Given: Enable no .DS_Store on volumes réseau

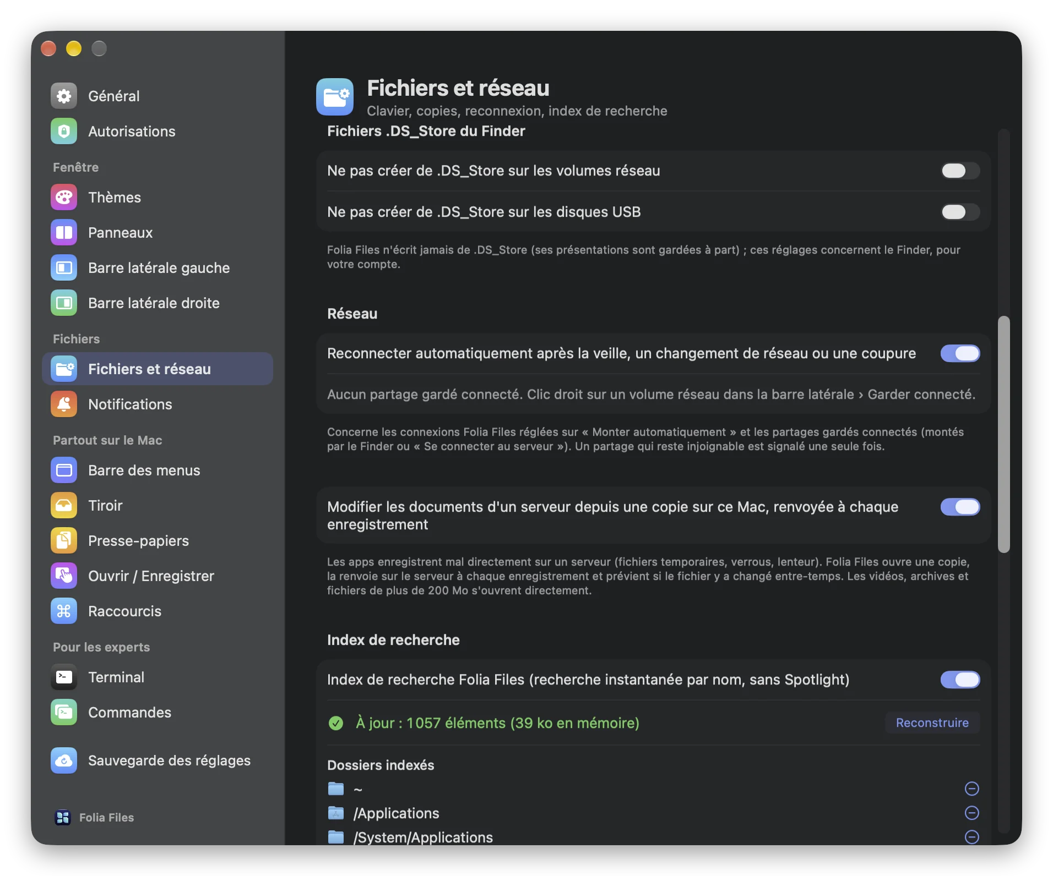Looking at the screenshot, I should click(x=960, y=171).
